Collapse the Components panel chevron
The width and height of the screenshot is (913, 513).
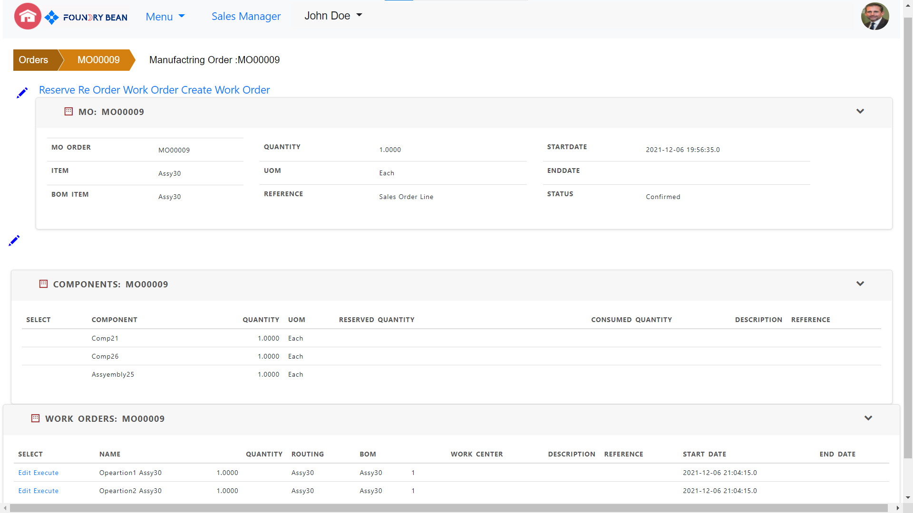point(860,284)
